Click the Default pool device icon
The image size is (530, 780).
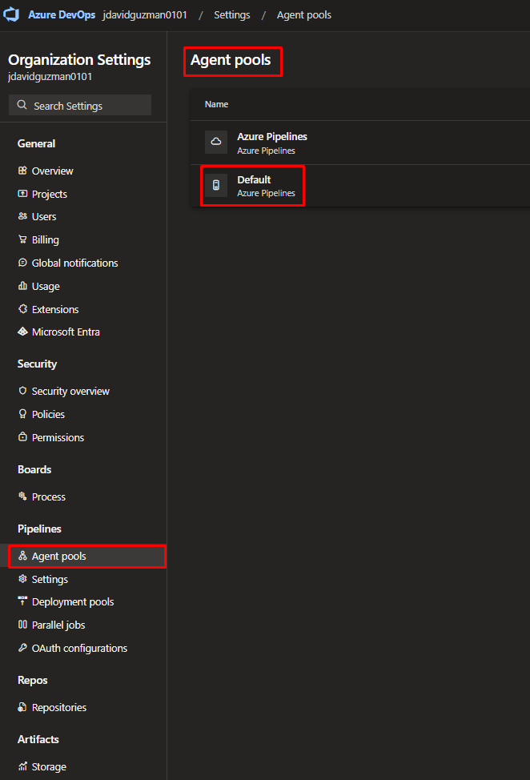[x=215, y=185]
